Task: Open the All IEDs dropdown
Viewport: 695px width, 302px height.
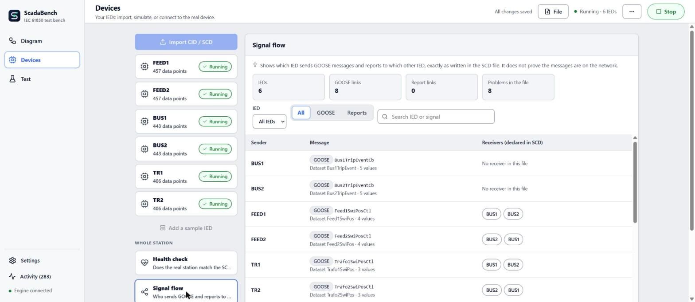Action: [x=269, y=122]
